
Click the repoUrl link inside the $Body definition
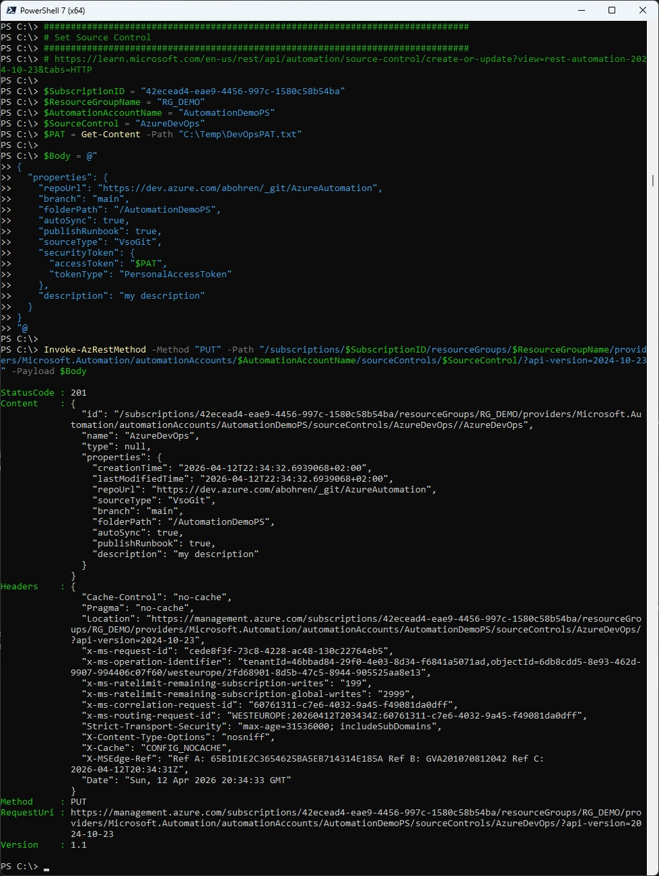point(237,188)
